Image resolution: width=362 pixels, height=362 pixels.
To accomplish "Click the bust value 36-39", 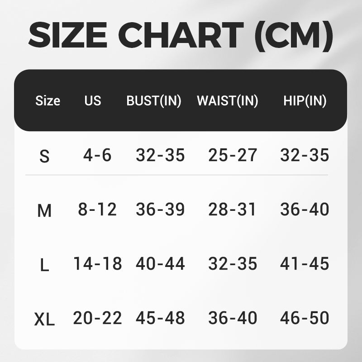I will pyautogui.click(x=160, y=210).
